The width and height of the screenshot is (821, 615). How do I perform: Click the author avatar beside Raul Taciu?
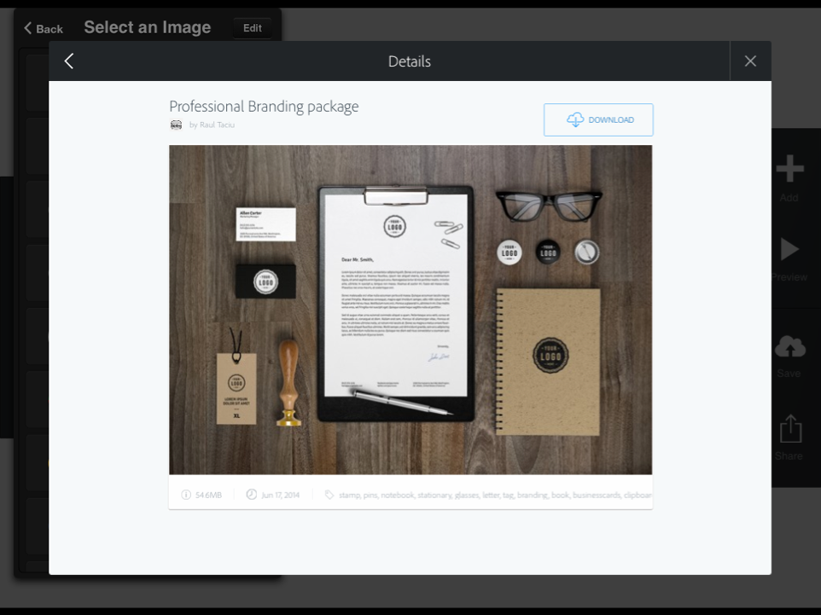[x=176, y=125]
